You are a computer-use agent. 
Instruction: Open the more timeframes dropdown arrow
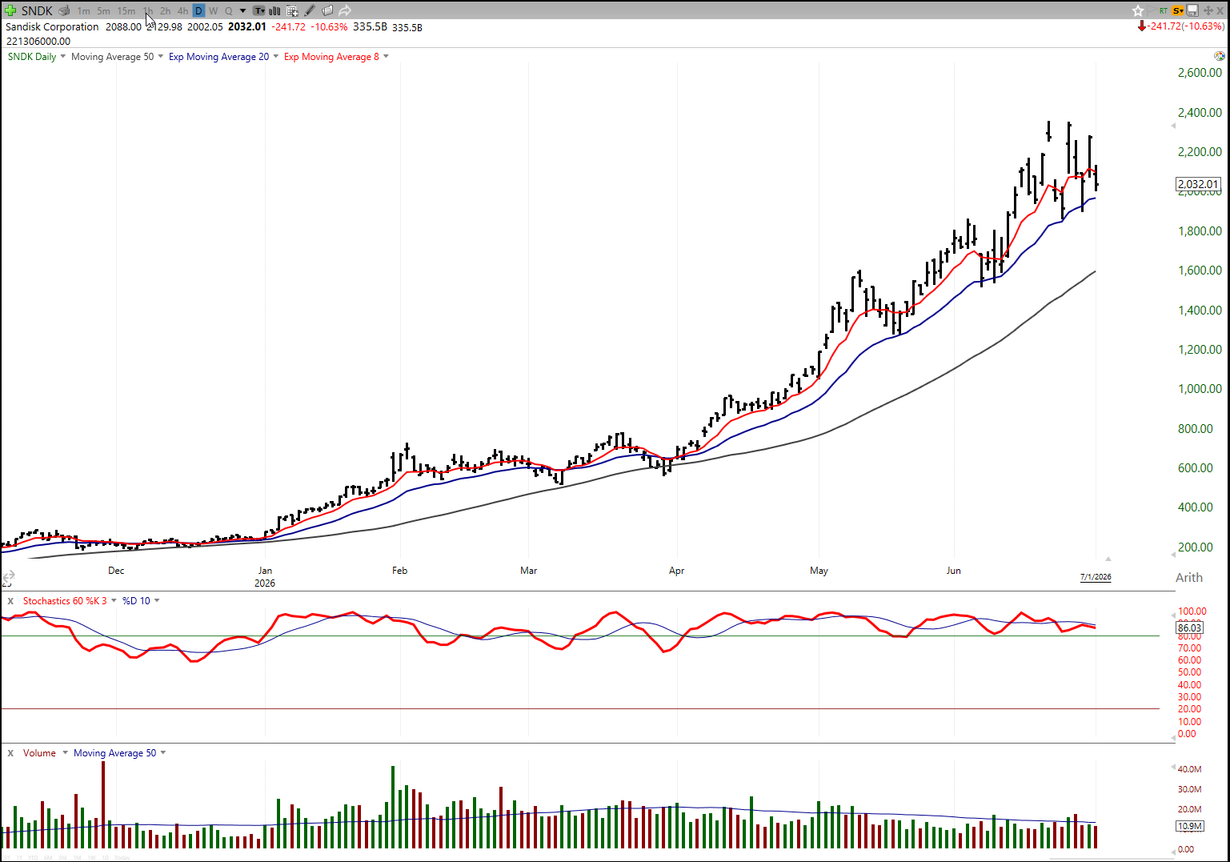(242, 11)
